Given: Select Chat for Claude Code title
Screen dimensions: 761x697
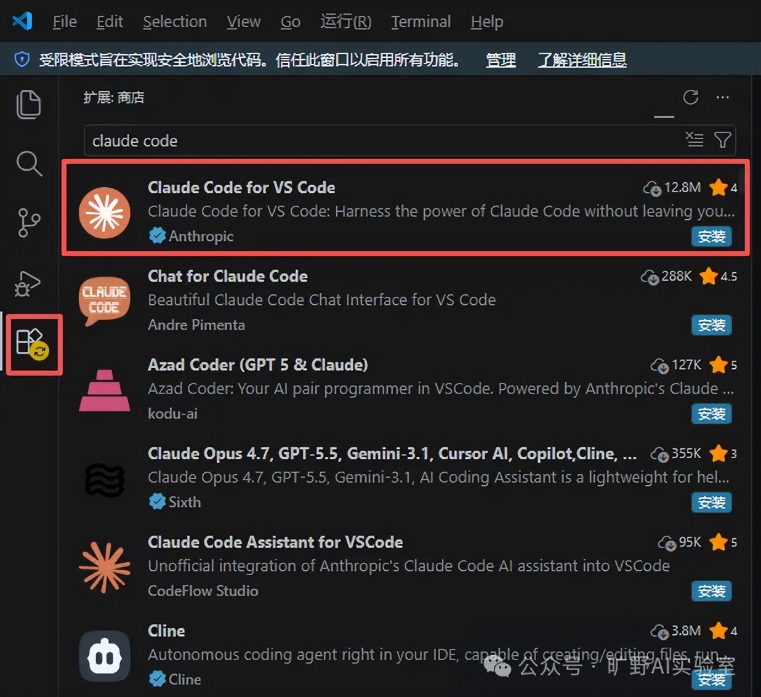Looking at the screenshot, I should click(228, 276).
